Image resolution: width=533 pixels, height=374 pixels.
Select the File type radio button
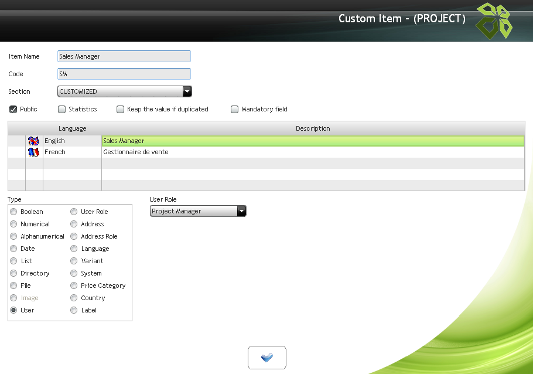click(x=13, y=285)
